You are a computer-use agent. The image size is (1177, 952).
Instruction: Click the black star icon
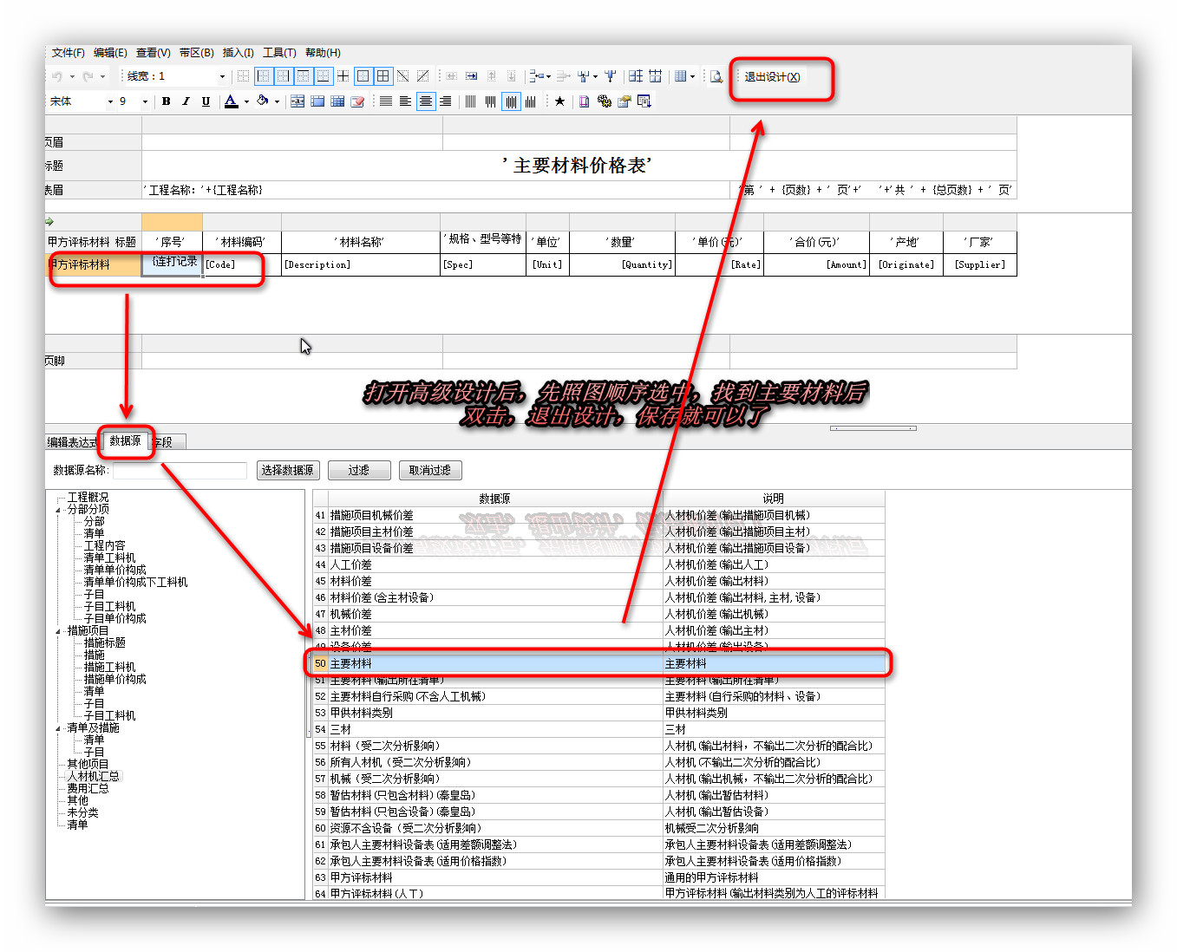[559, 101]
